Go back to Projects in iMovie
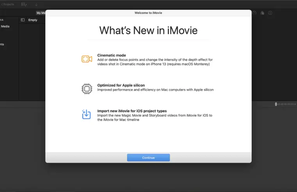Image resolution: width=297 pixels, height=192 pixels. pyautogui.click(x=7, y=4)
